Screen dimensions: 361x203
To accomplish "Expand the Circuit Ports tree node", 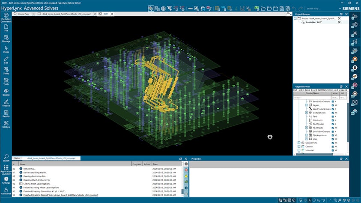I will coord(299,143).
